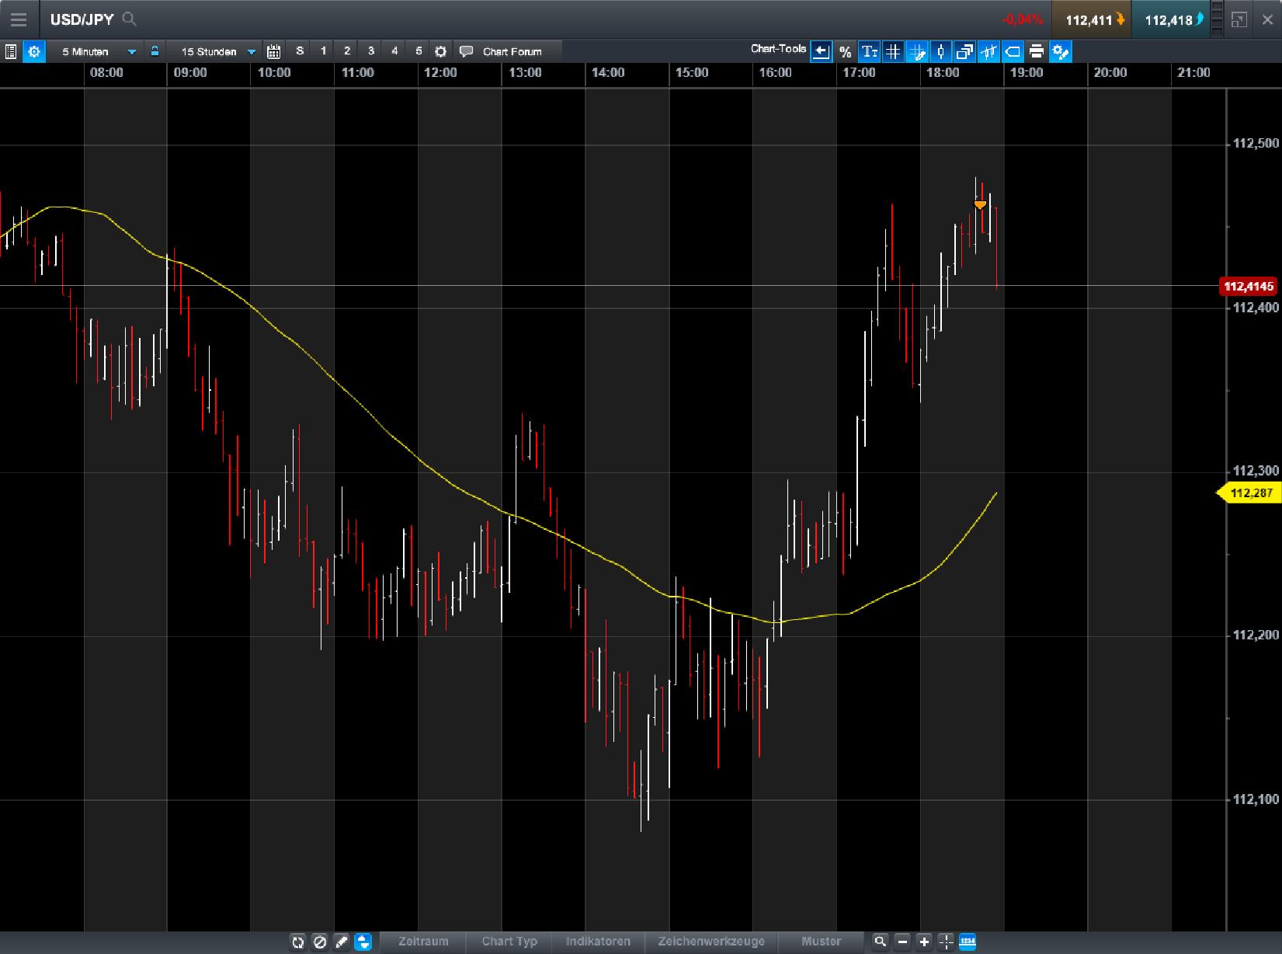Open the Zeichenwerkzeuge menu
The height and width of the screenshot is (954, 1282).
(709, 941)
